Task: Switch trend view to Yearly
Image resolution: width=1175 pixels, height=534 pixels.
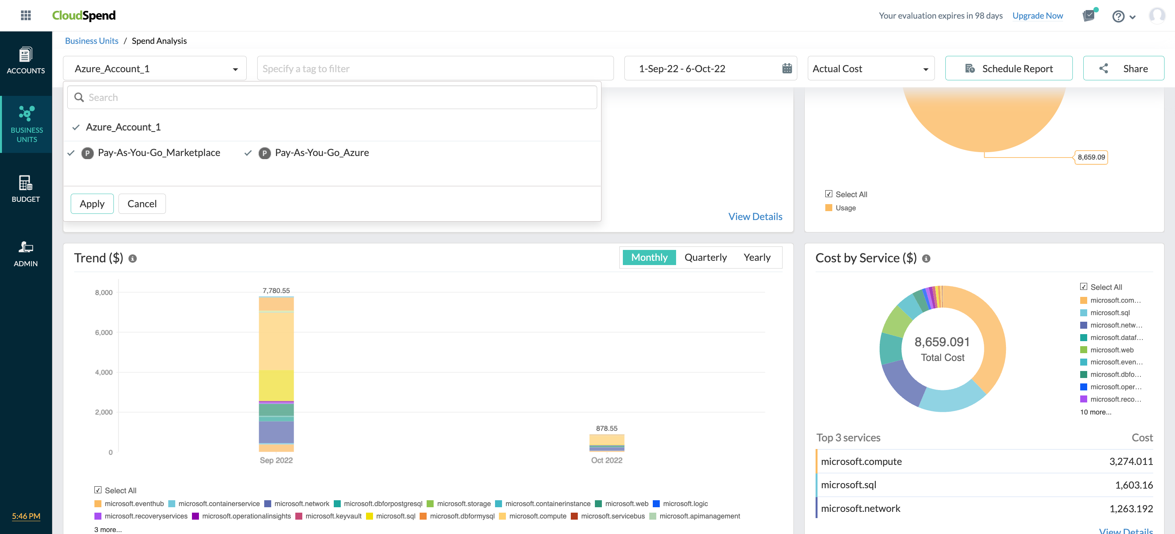Action: [757, 257]
